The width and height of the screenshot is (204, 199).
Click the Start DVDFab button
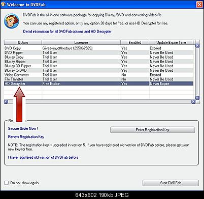coord(171,183)
